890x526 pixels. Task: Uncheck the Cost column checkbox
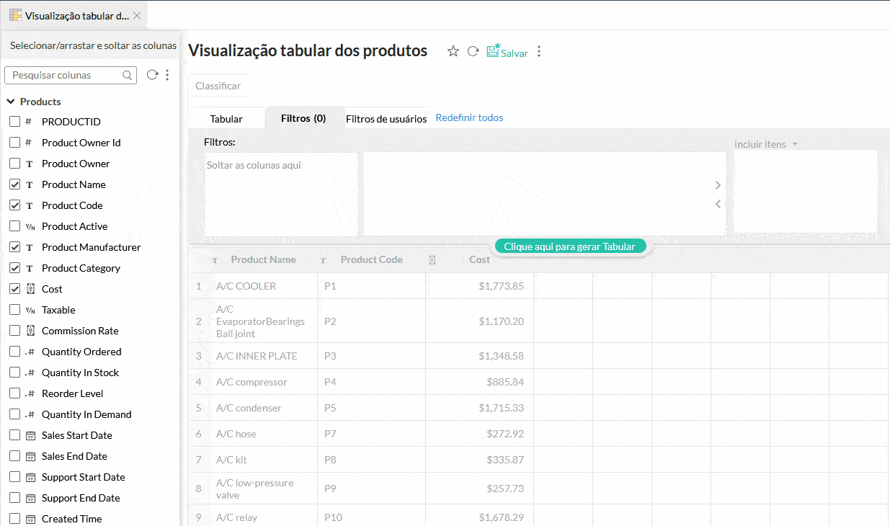pos(14,289)
